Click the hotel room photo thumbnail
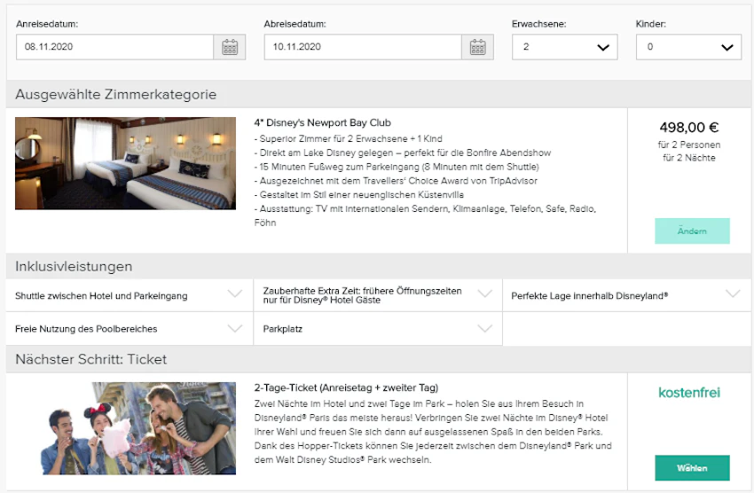The width and height of the screenshot is (754, 493). point(125,163)
